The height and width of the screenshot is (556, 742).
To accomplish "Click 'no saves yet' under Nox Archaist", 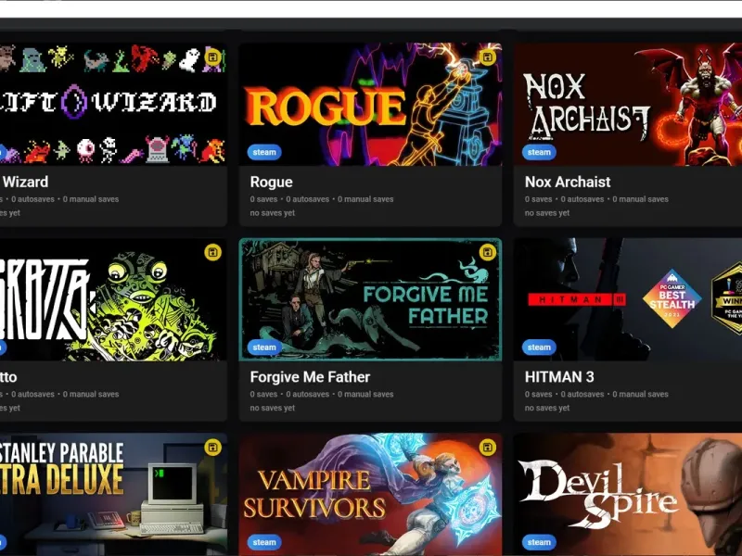I will tap(547, 213).
